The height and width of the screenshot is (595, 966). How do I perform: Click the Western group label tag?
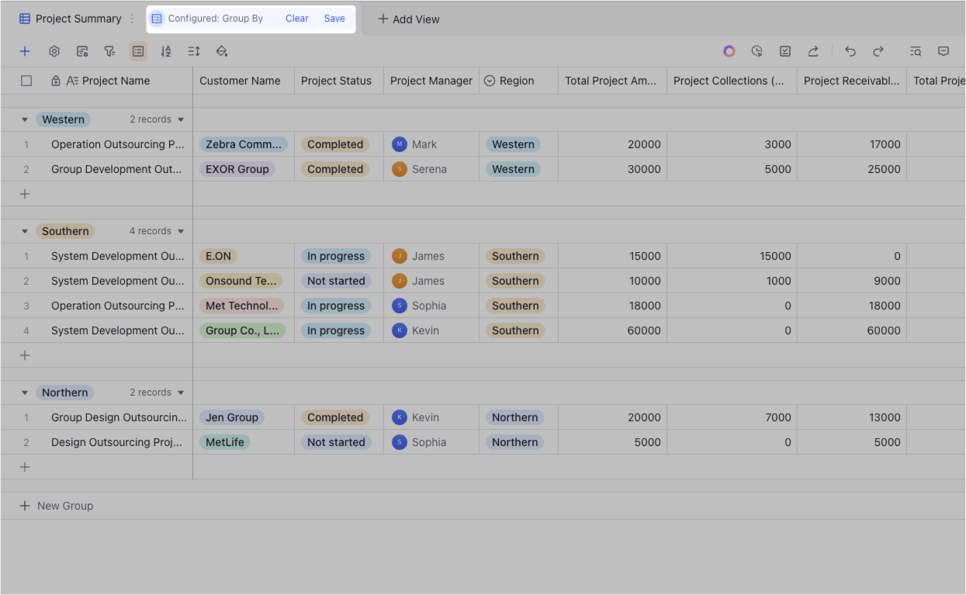(63, 119)
